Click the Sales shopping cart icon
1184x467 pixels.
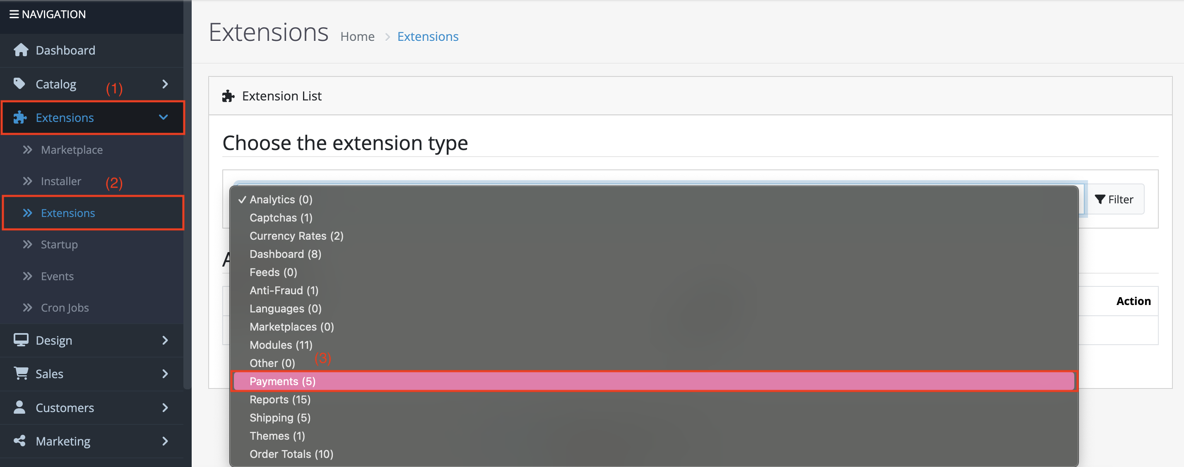tap(21, 374)
